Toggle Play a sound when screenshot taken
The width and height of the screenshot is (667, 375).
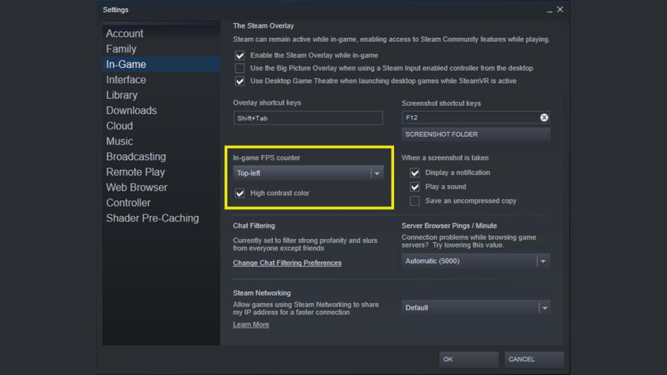[415, 187]
